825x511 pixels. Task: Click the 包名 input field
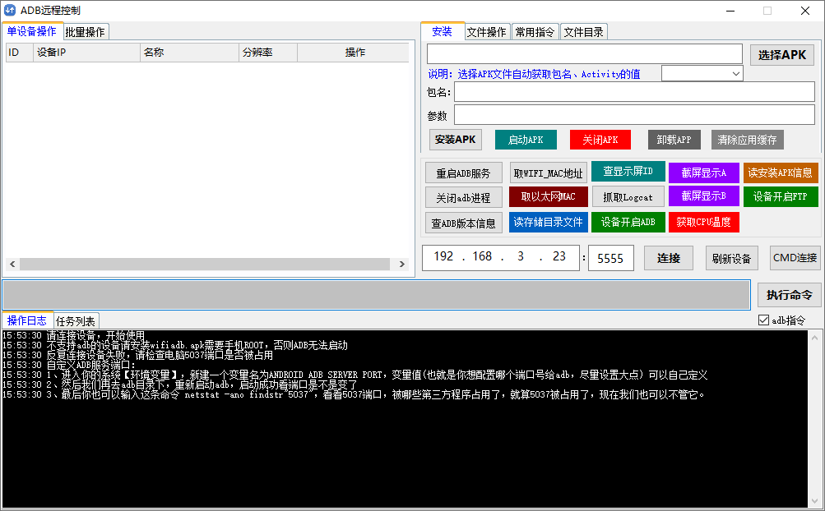634,92
